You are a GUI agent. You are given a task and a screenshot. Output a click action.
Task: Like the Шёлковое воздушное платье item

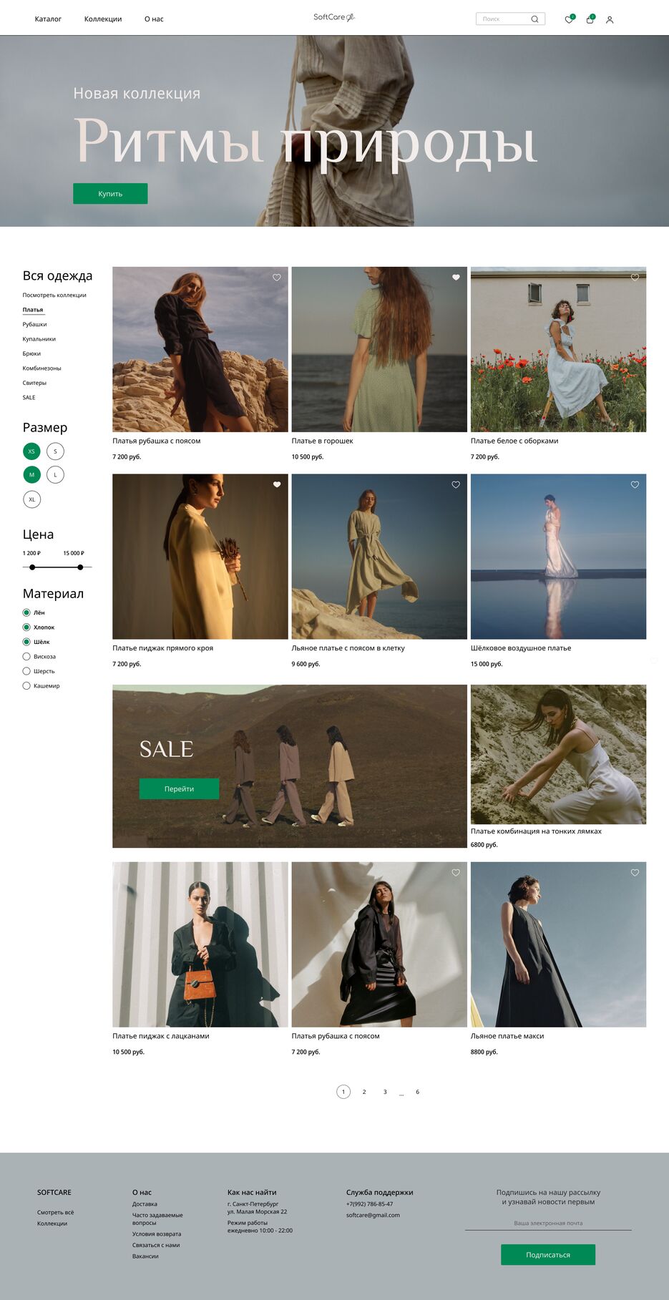click(635, 485)
